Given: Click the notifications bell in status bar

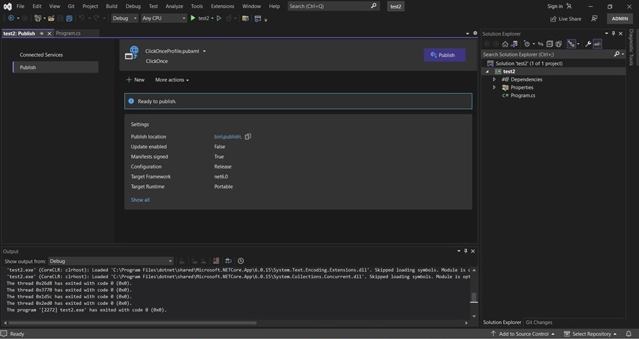Looking at the screenshot, I should click(628, 334).
